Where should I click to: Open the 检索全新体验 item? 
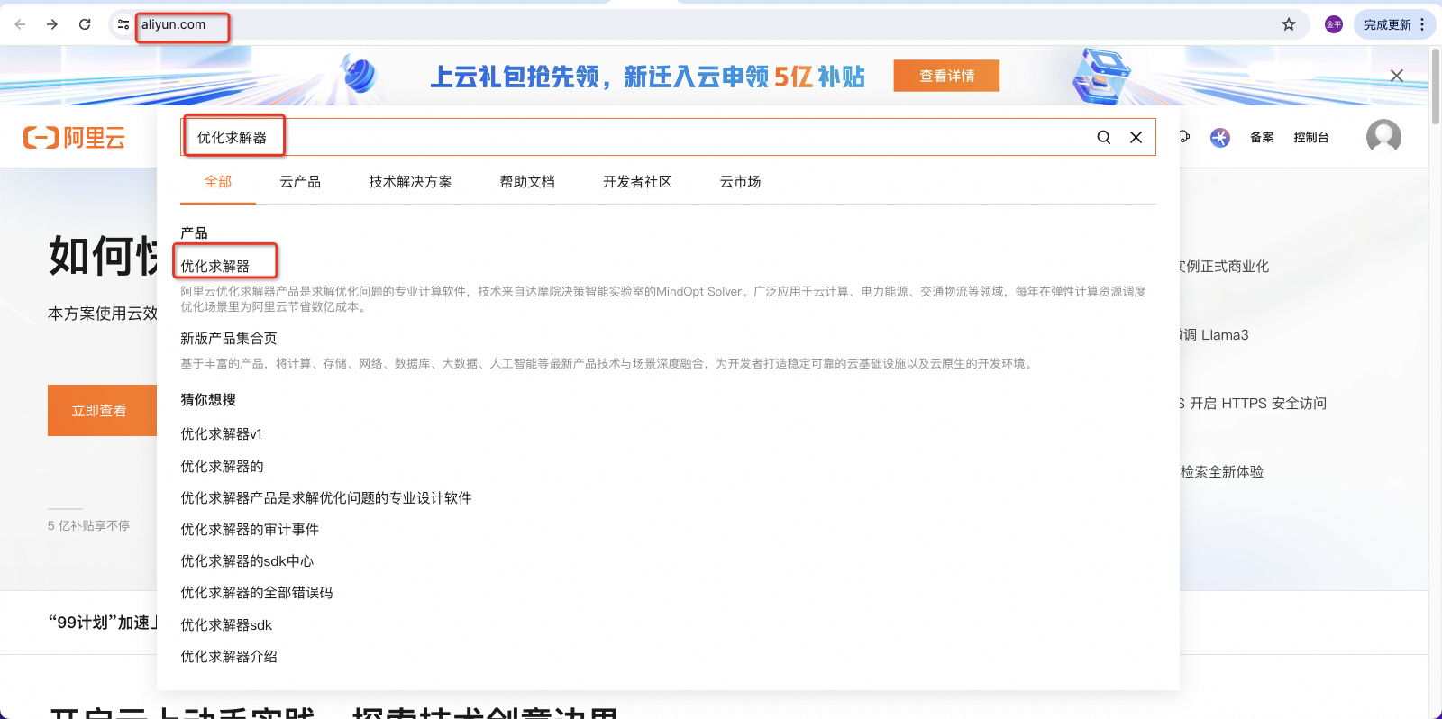pos(1222,472)
